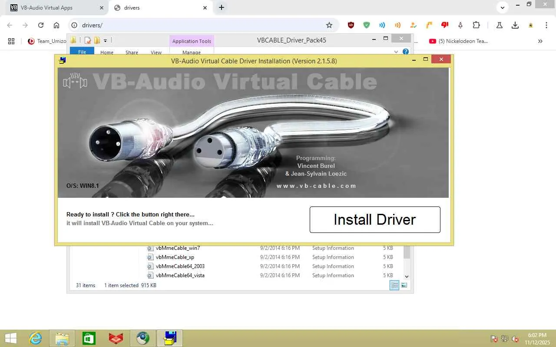
Task: Show more bookmarks with the chevron
Action: (x=540, y=41)
